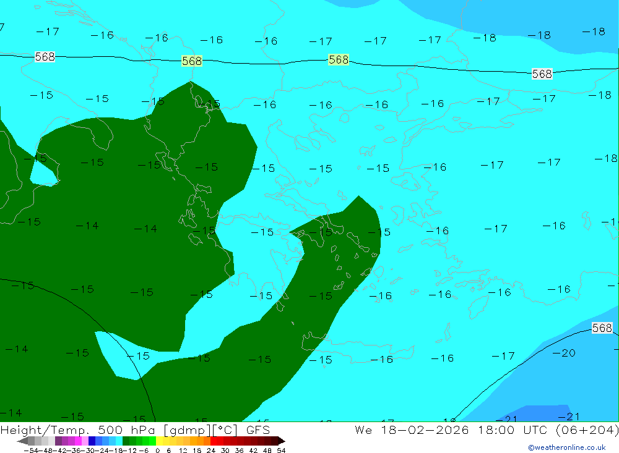Click the yellow swatch above legend value 0
The width and height of the screenshot is (619, 453).
tap(160, 441)
